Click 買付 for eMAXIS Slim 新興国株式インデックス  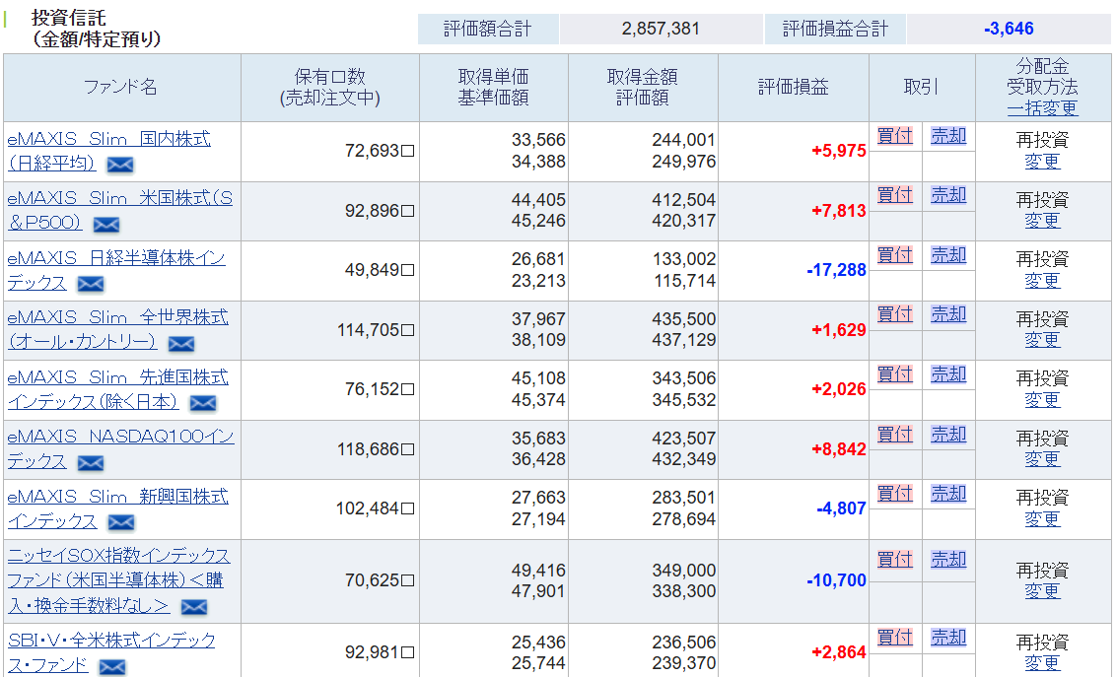click(895, 494)
